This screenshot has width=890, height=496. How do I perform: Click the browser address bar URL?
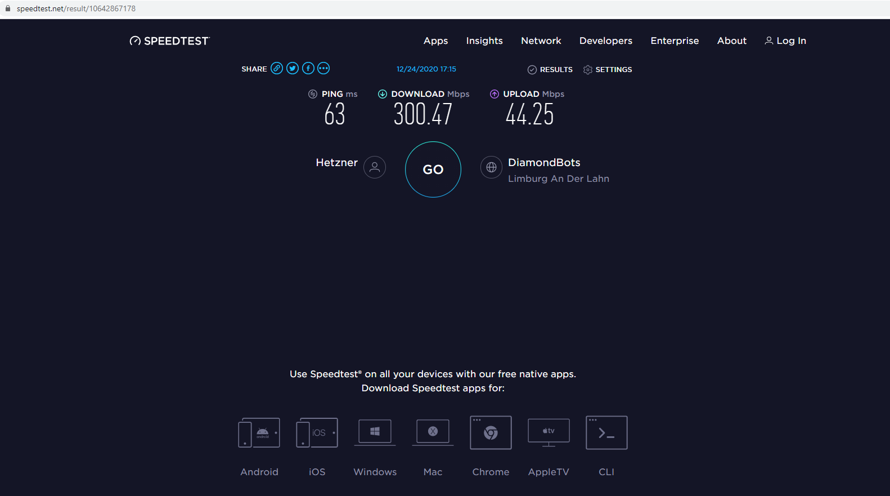pos(76,8)
